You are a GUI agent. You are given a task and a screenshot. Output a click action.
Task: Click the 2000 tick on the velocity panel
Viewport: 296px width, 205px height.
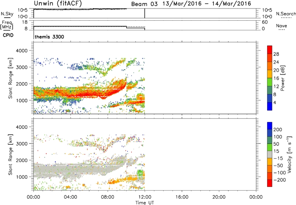(22, 160)
